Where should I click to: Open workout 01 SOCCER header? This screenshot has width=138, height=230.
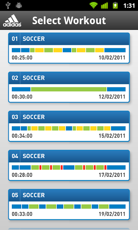pyautogui.click(x=69, y=39)
